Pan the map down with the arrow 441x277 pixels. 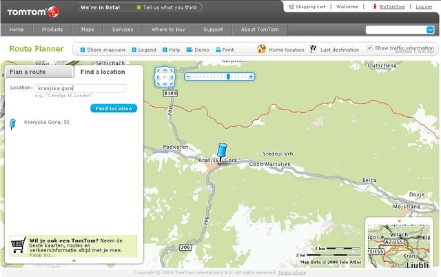[165, 83]
